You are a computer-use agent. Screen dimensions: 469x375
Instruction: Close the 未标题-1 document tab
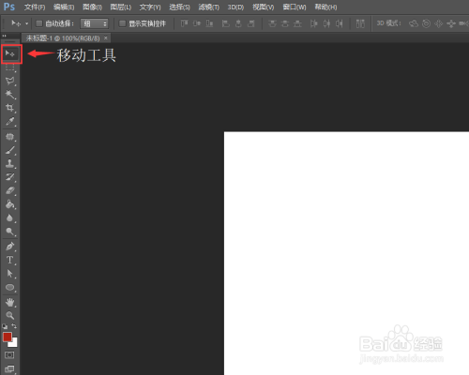tap(106, 37)
